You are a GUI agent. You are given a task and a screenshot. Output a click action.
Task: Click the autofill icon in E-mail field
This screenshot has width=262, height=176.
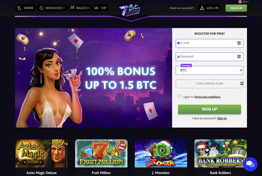[x=239, y=43]
